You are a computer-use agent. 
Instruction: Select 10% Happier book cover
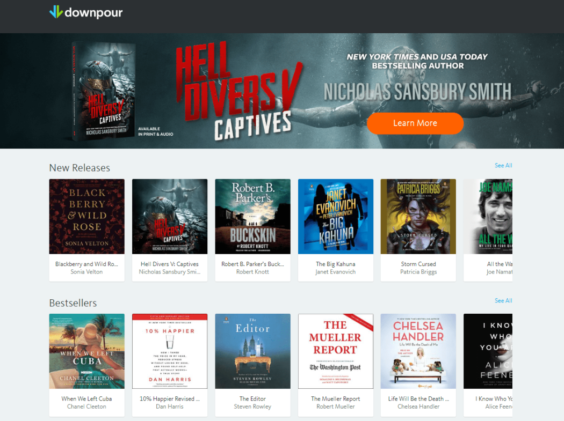[170, 351]
